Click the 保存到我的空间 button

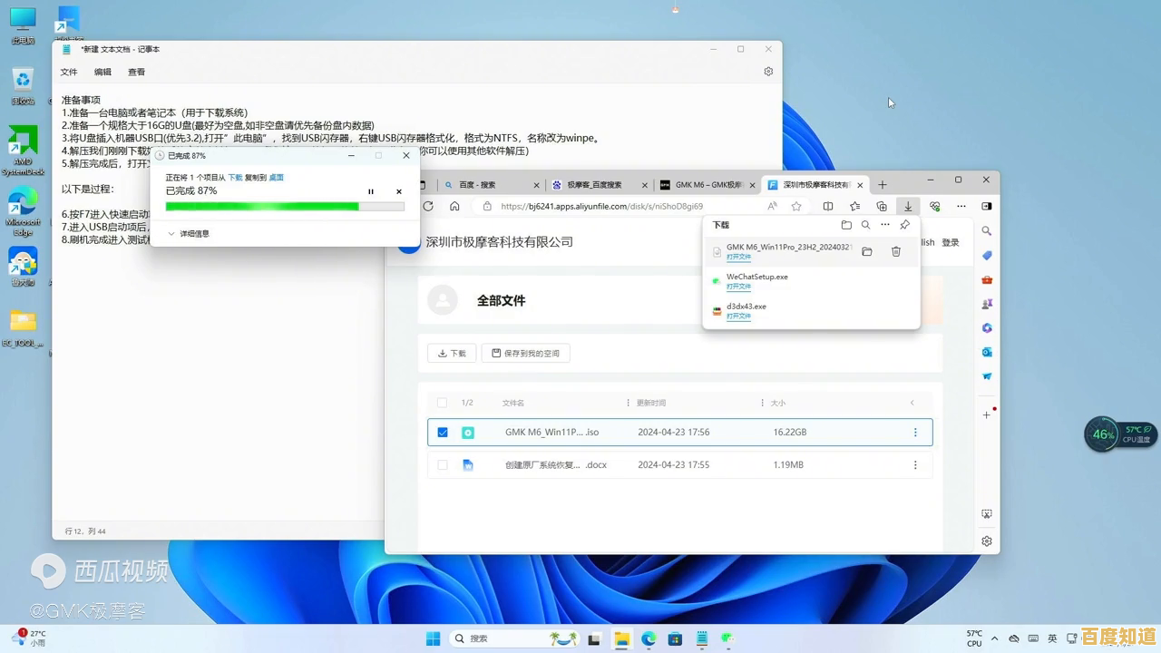(526, 353)
